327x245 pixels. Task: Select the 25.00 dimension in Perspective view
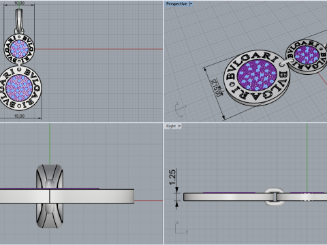click(x=217, y=87)
